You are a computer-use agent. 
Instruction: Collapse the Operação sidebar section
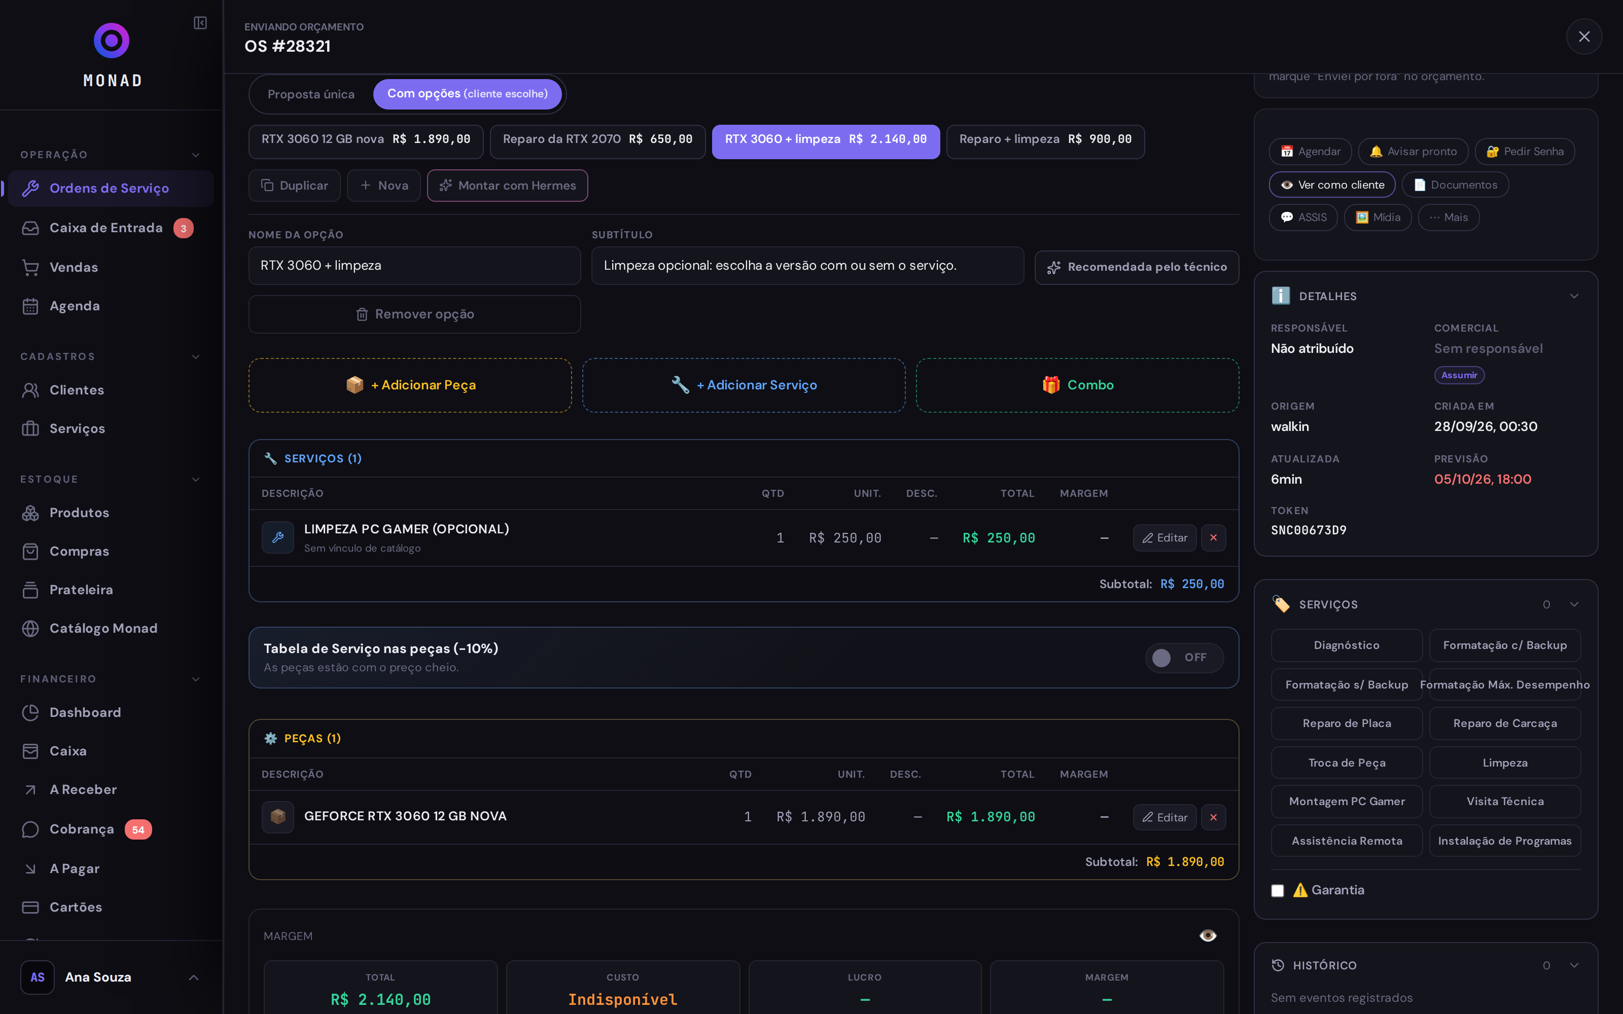pyautogui.click(x=196, y=155)
